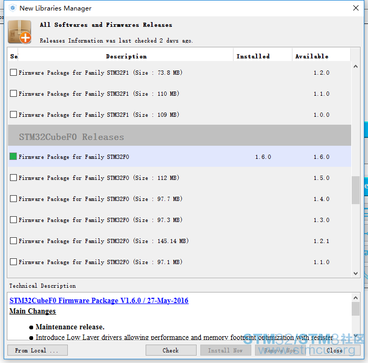Toggle green checkbox of installed STM32F0 1.6.0

tap(13, 156)
